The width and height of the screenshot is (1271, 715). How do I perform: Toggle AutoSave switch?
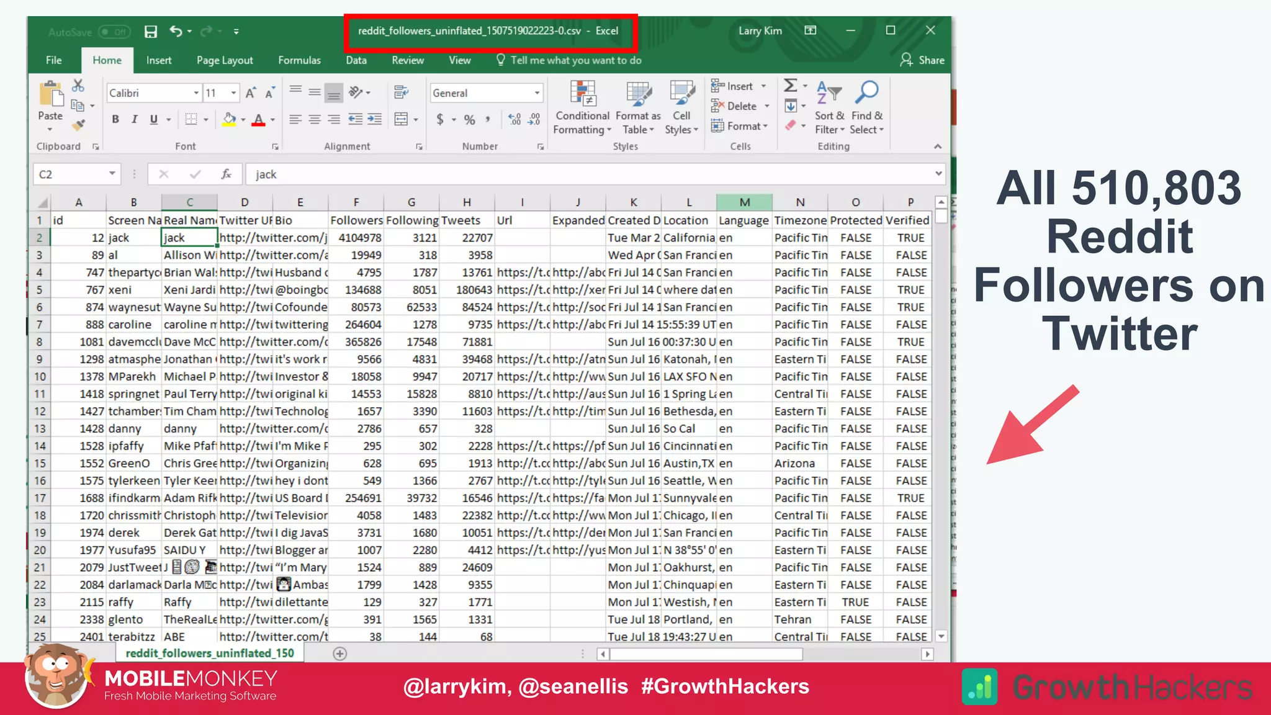pos(114,32)
